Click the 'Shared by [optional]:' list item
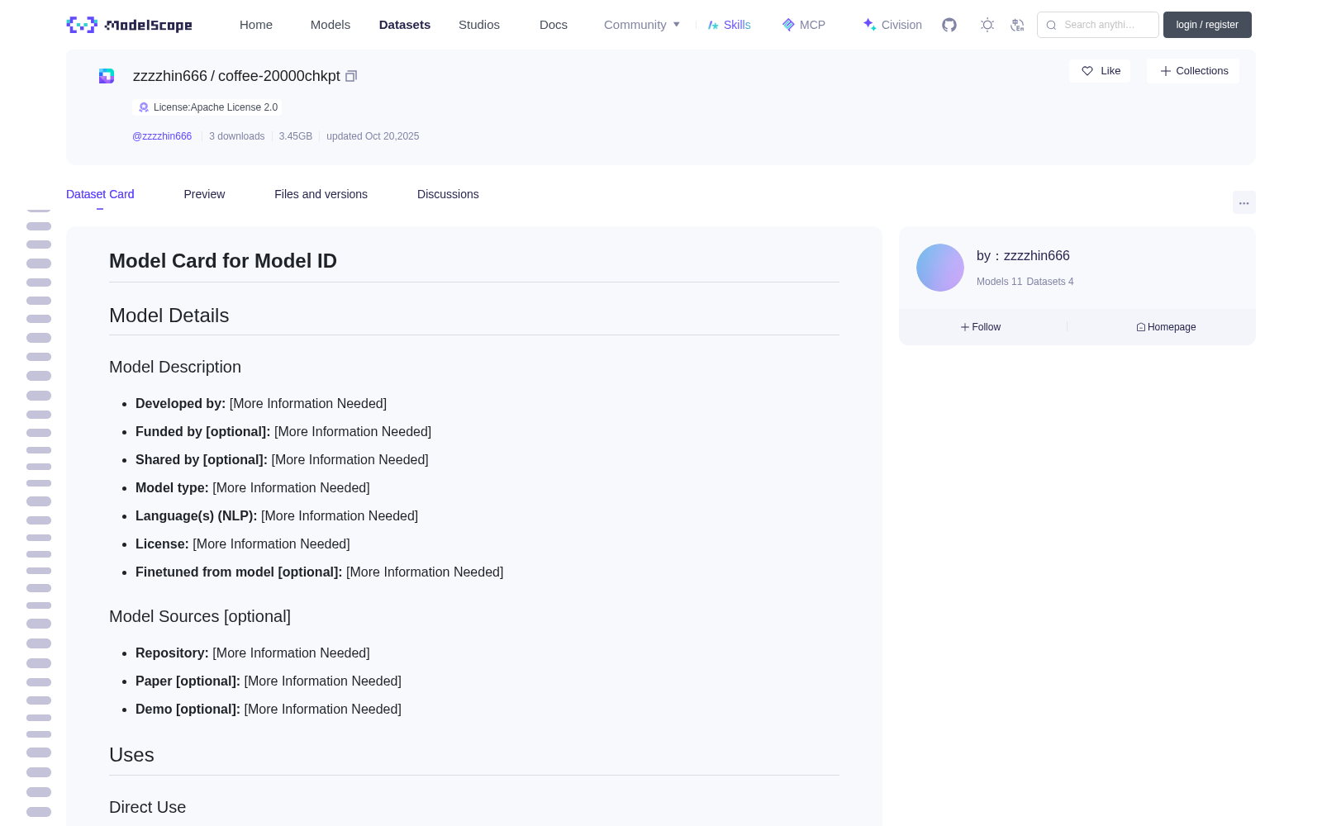The height and width of the screenshot is (826, 1322). (x=282, y=460)
